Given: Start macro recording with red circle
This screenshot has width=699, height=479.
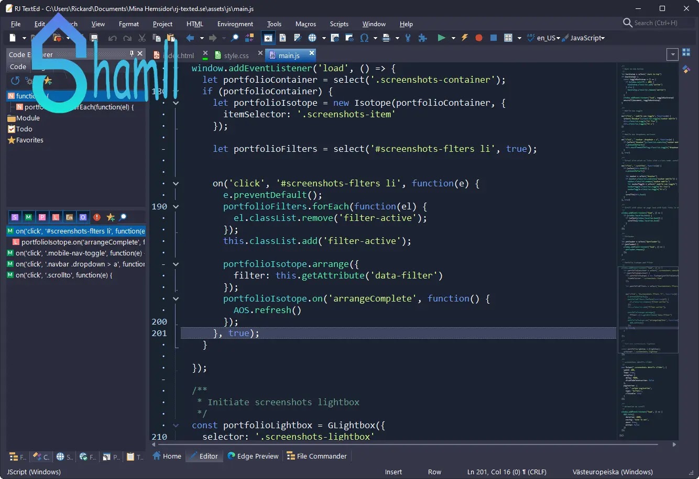Looking at the screenshot, I should (478, 38).
